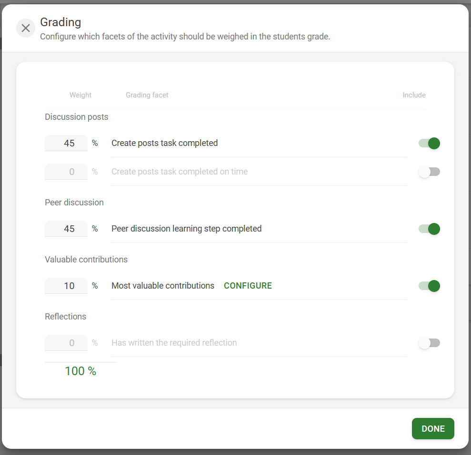Viewport: 471px width, 455px height.
Task: Click the Weight column header
Action: [x=80, y=95]
